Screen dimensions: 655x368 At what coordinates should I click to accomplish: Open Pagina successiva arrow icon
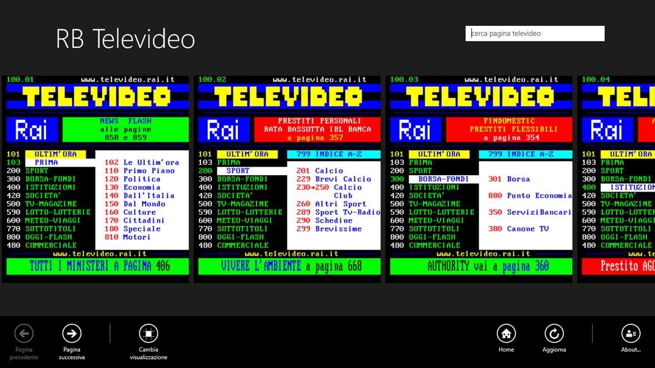tap(72, 334)
